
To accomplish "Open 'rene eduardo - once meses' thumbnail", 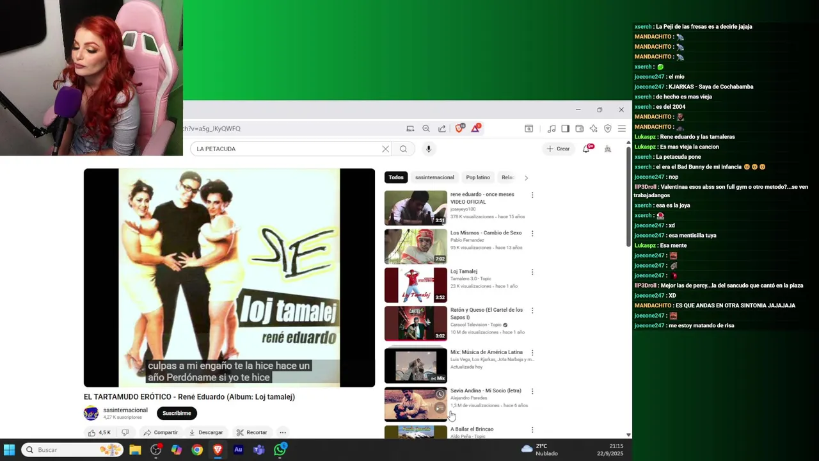I will pyautogui.click(x=416, y=207).
